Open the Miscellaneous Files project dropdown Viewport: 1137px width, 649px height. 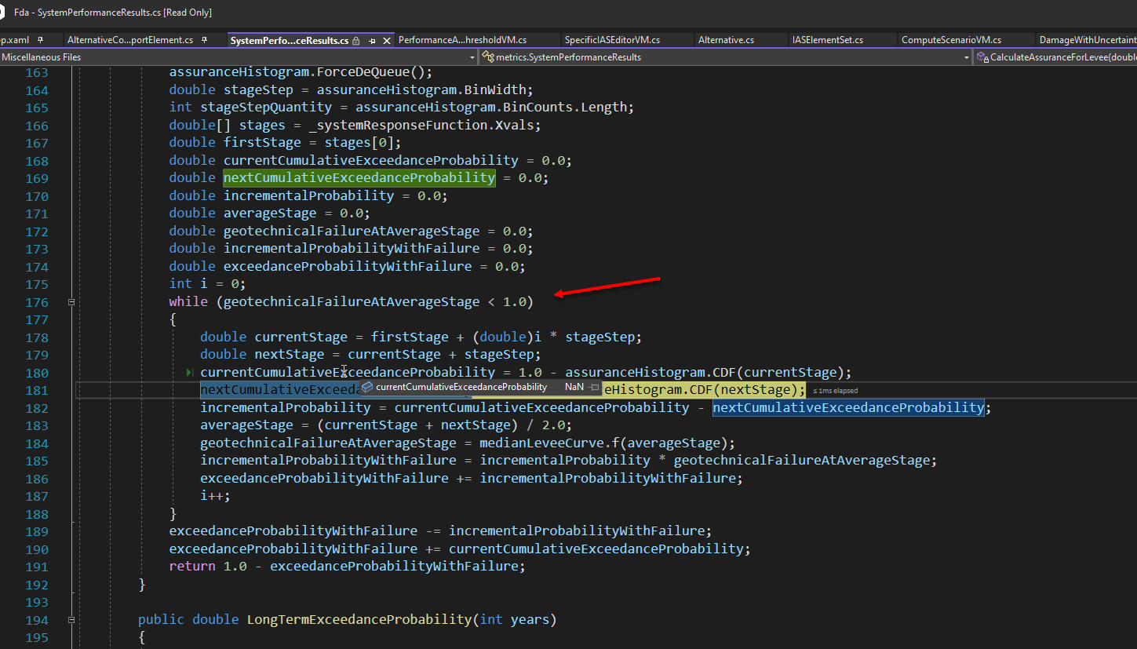pyautogui.click(x=472, y=57)
